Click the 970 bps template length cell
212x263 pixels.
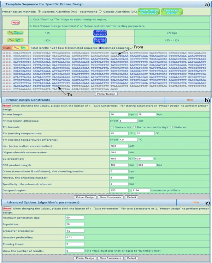point(172,33)
